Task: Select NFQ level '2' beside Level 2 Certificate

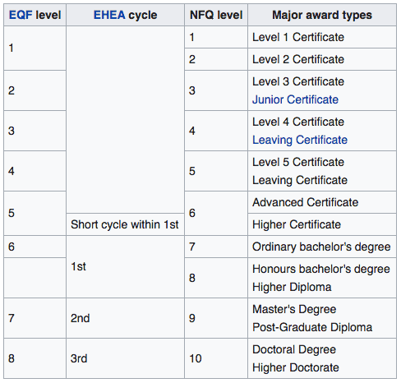Action: click(216, 59)
